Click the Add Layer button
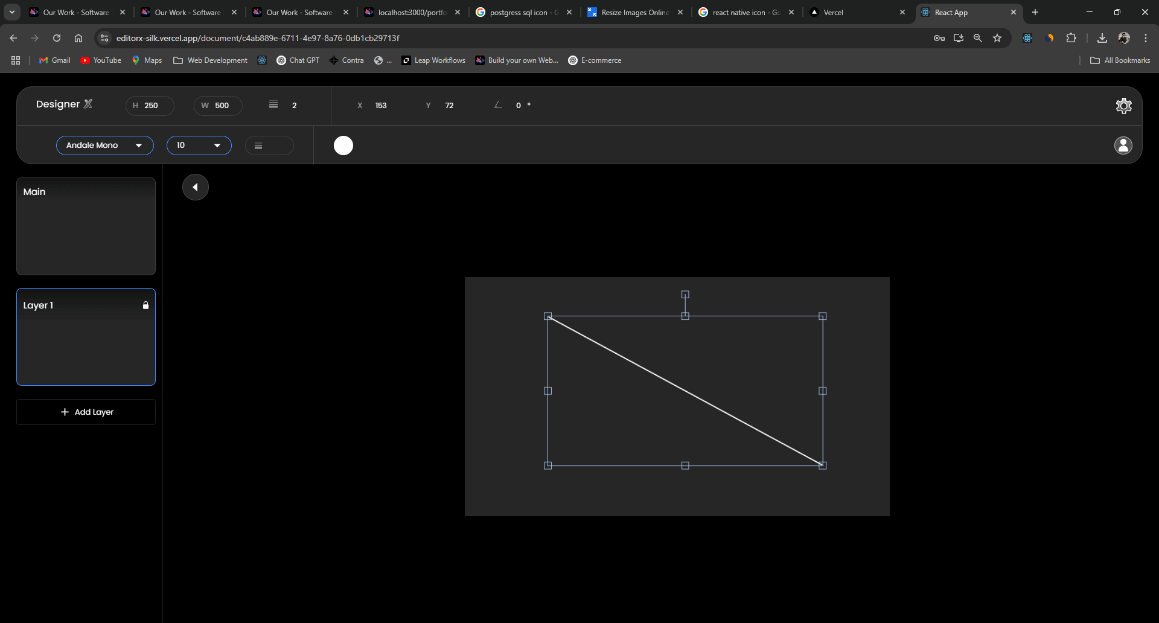1159x623 pixels. pos(86,412)
